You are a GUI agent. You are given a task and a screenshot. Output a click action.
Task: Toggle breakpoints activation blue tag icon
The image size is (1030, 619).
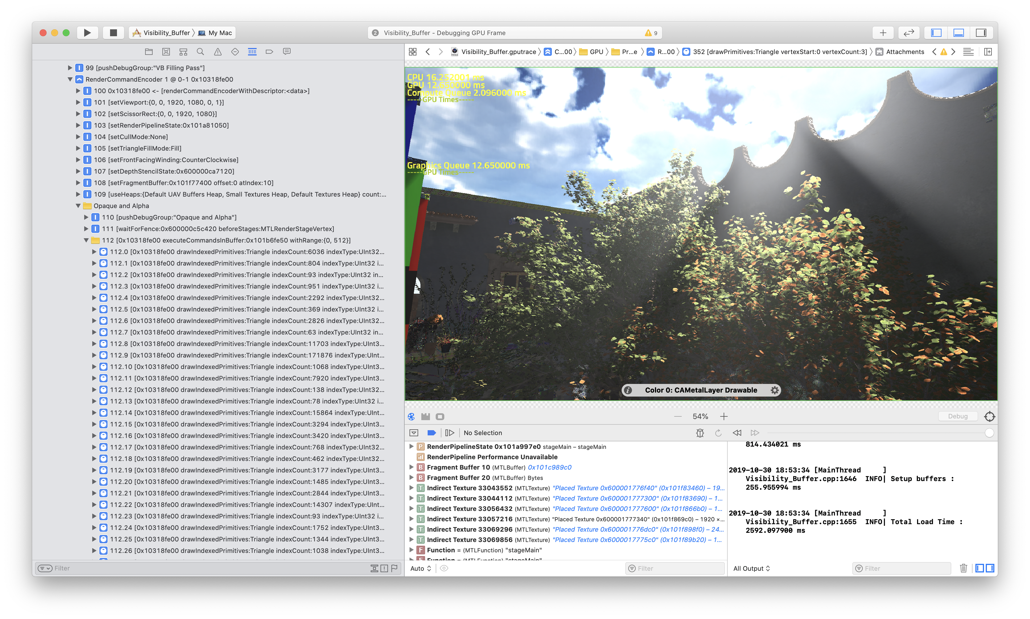pyautogui.click(x=432, y=433)
